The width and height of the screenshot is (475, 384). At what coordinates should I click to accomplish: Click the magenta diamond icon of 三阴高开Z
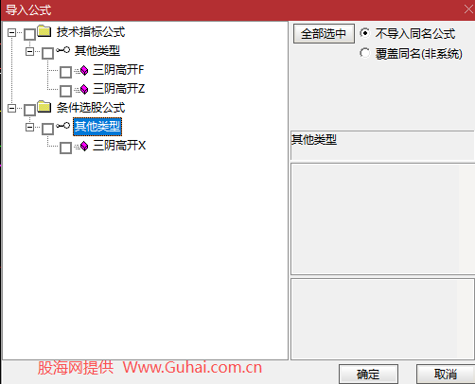(x=84, y=89)
